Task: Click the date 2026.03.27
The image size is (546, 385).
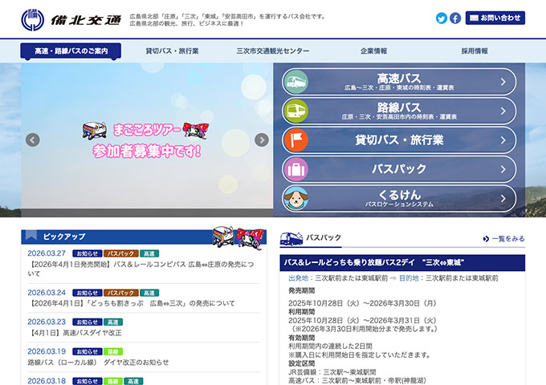Action: click(x=47, y=253)
